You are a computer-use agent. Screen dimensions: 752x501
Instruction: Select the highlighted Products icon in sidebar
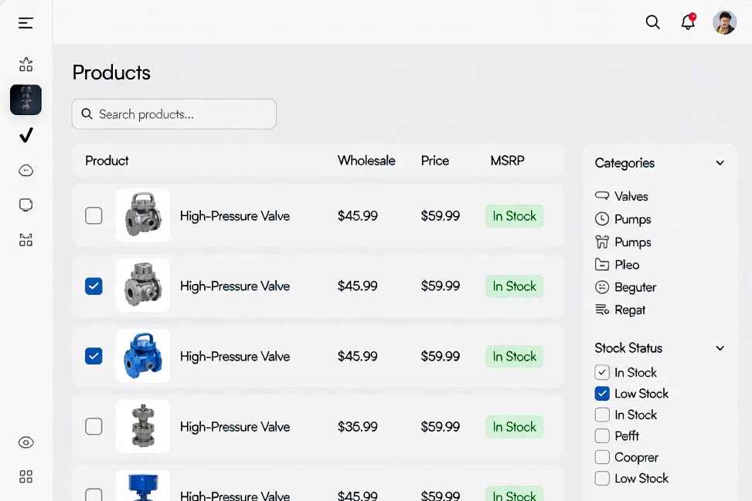pyautogui.click(x=26, y=100)
